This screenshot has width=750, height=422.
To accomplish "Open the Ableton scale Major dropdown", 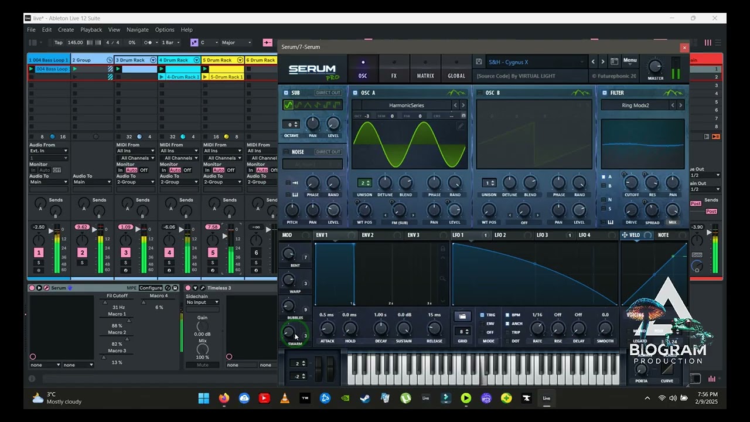I will pos(237,42).
